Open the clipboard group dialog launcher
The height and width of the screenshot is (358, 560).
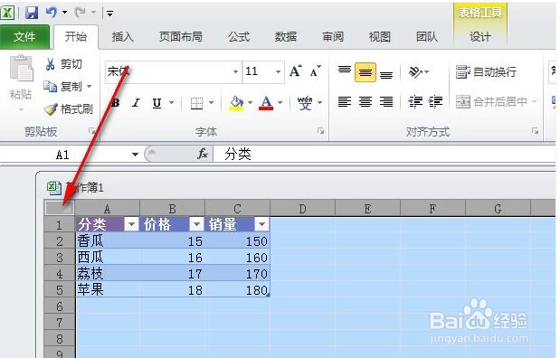(91, 131)
